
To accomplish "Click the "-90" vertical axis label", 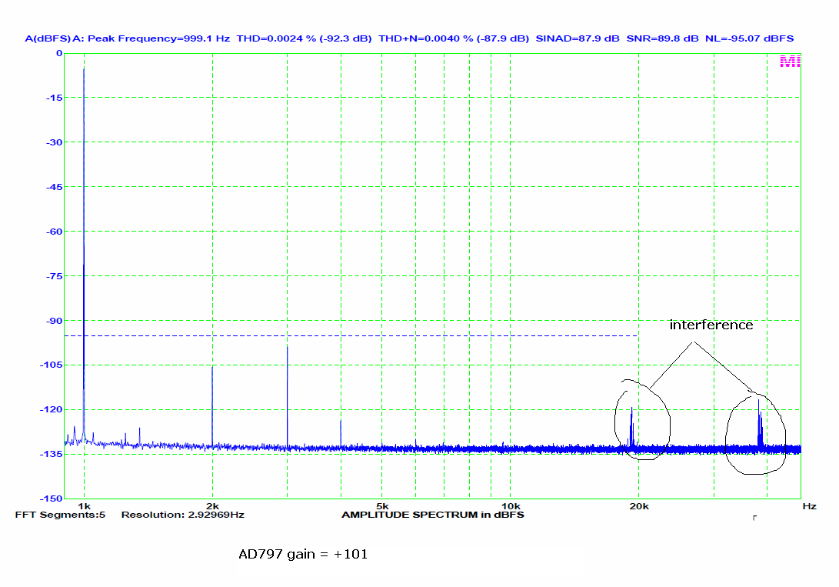I will pos(54,321).
